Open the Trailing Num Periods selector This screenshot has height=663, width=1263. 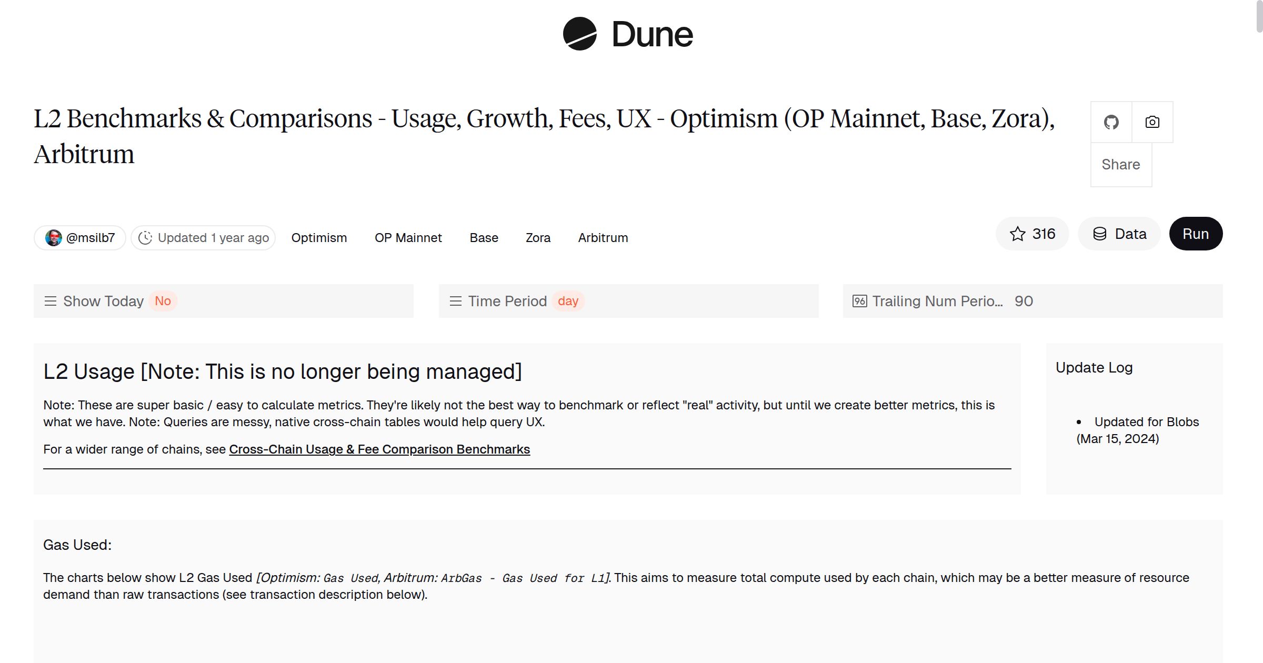point(947,301)
